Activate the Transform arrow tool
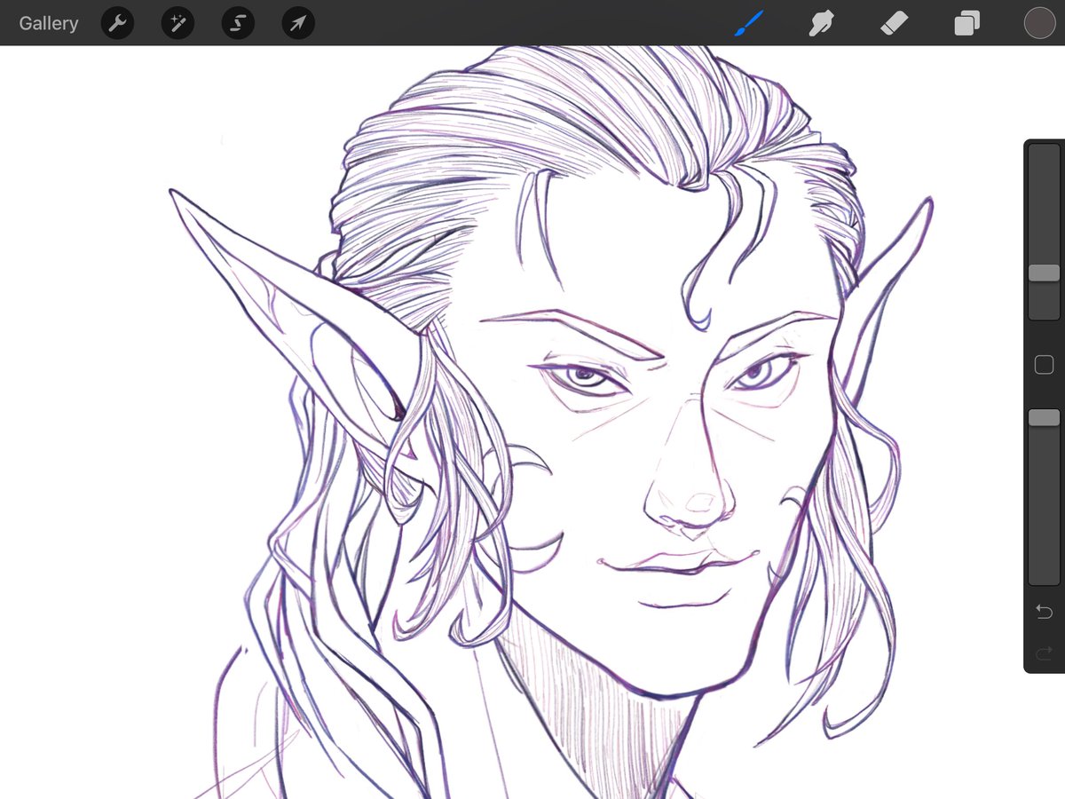The height and width of the screenshot is (799, 1065). [298, 23]
